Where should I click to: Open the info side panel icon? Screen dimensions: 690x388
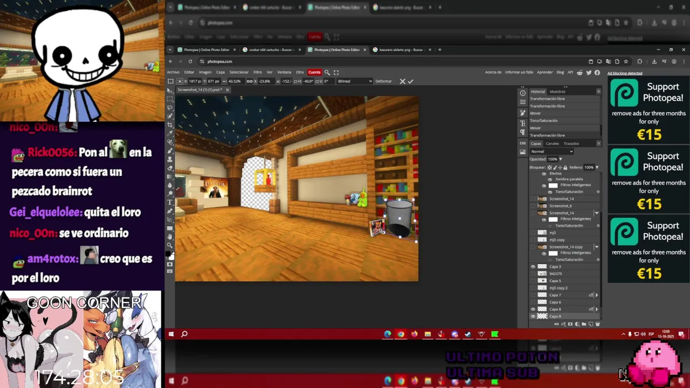[522, 93]
